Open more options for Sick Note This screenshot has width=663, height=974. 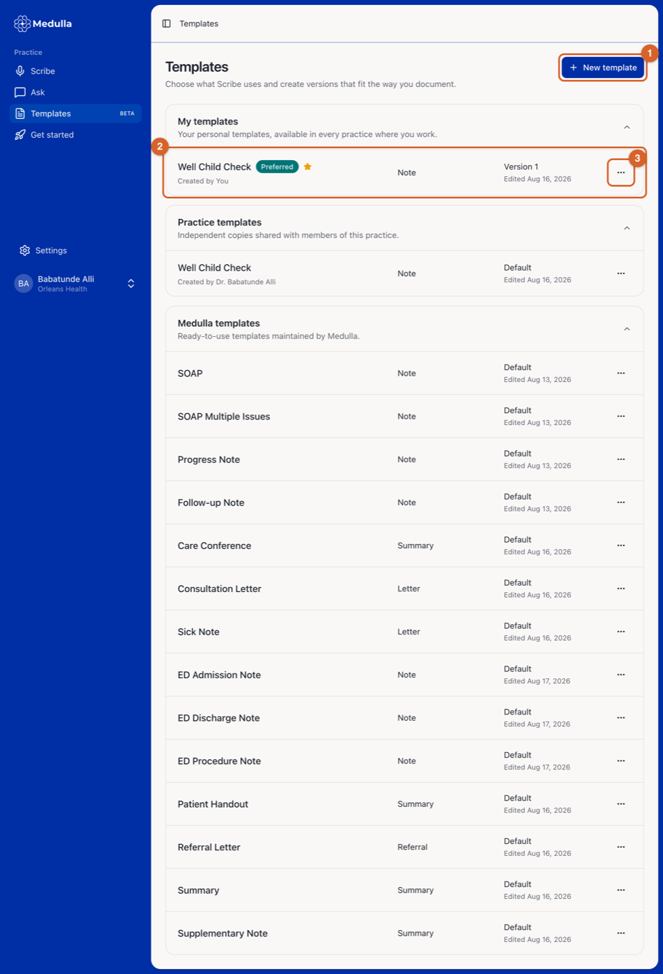621,632
